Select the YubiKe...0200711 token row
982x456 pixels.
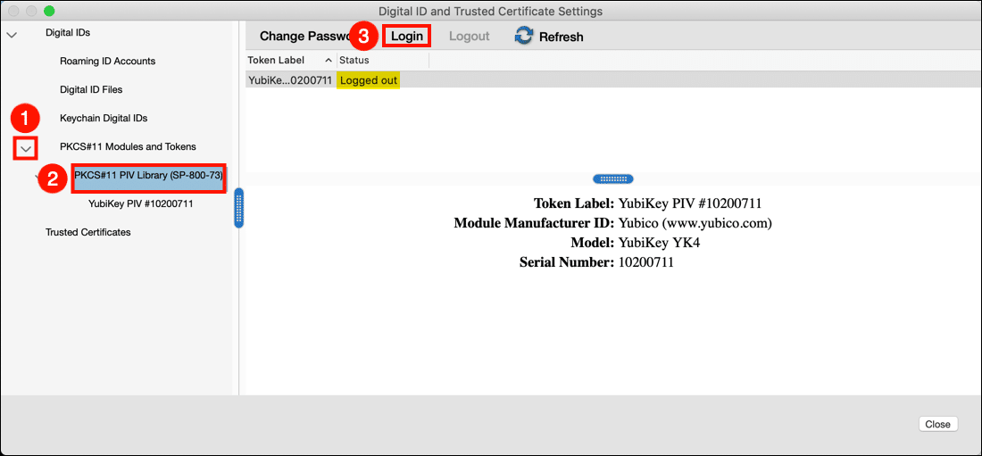[x=289, y=80]
